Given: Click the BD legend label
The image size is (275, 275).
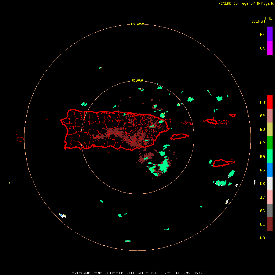Looking at the screenshot, I should tap(262, 130).
